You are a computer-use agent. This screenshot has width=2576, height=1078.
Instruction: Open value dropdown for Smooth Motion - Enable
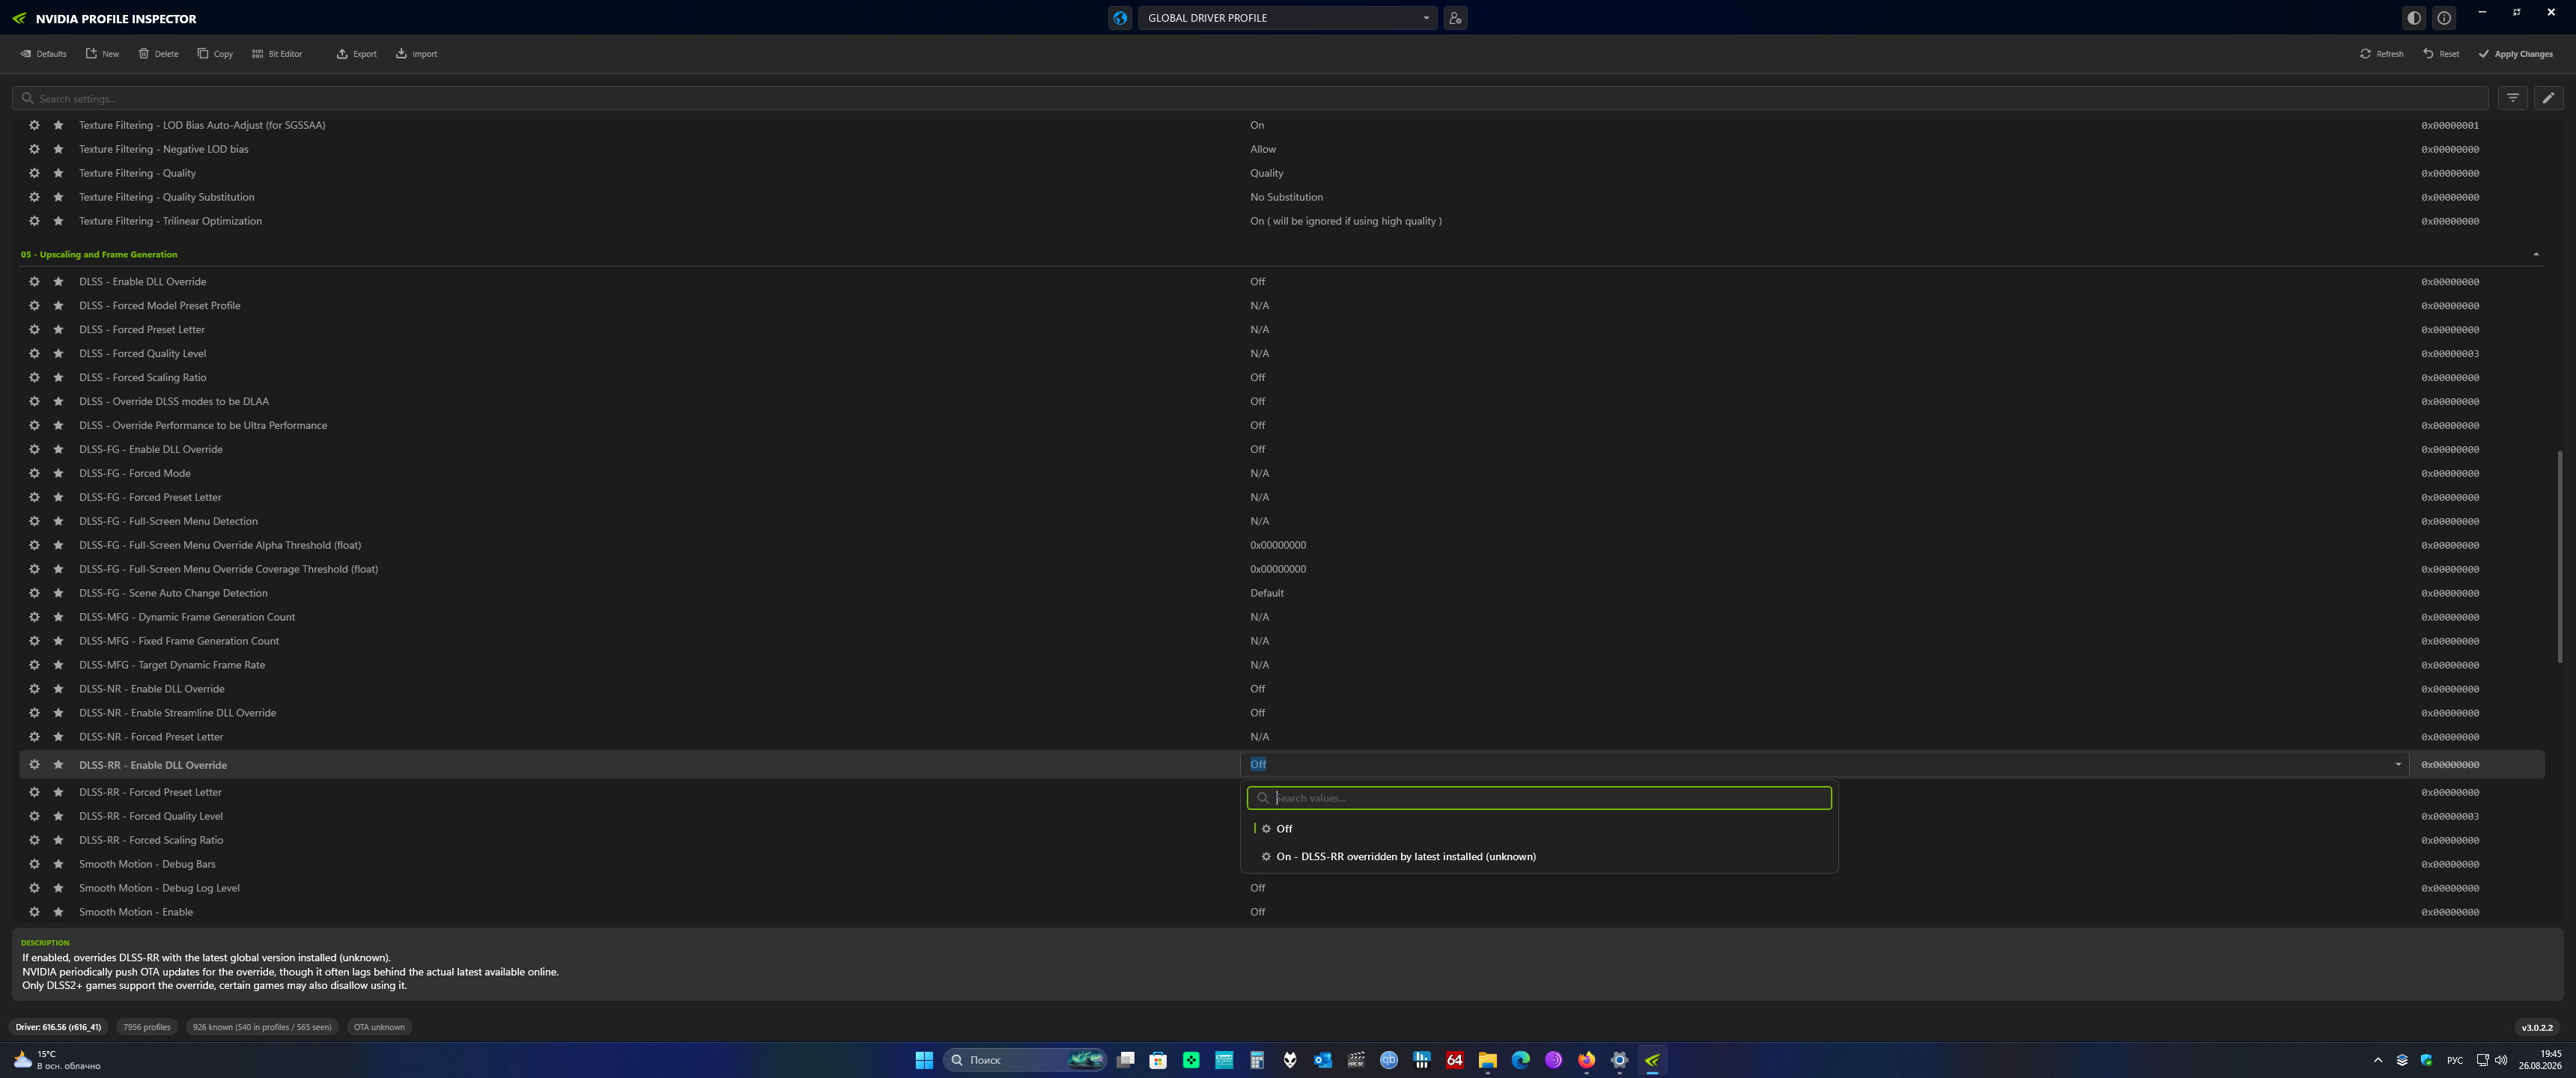click(x=1824, y=912)
